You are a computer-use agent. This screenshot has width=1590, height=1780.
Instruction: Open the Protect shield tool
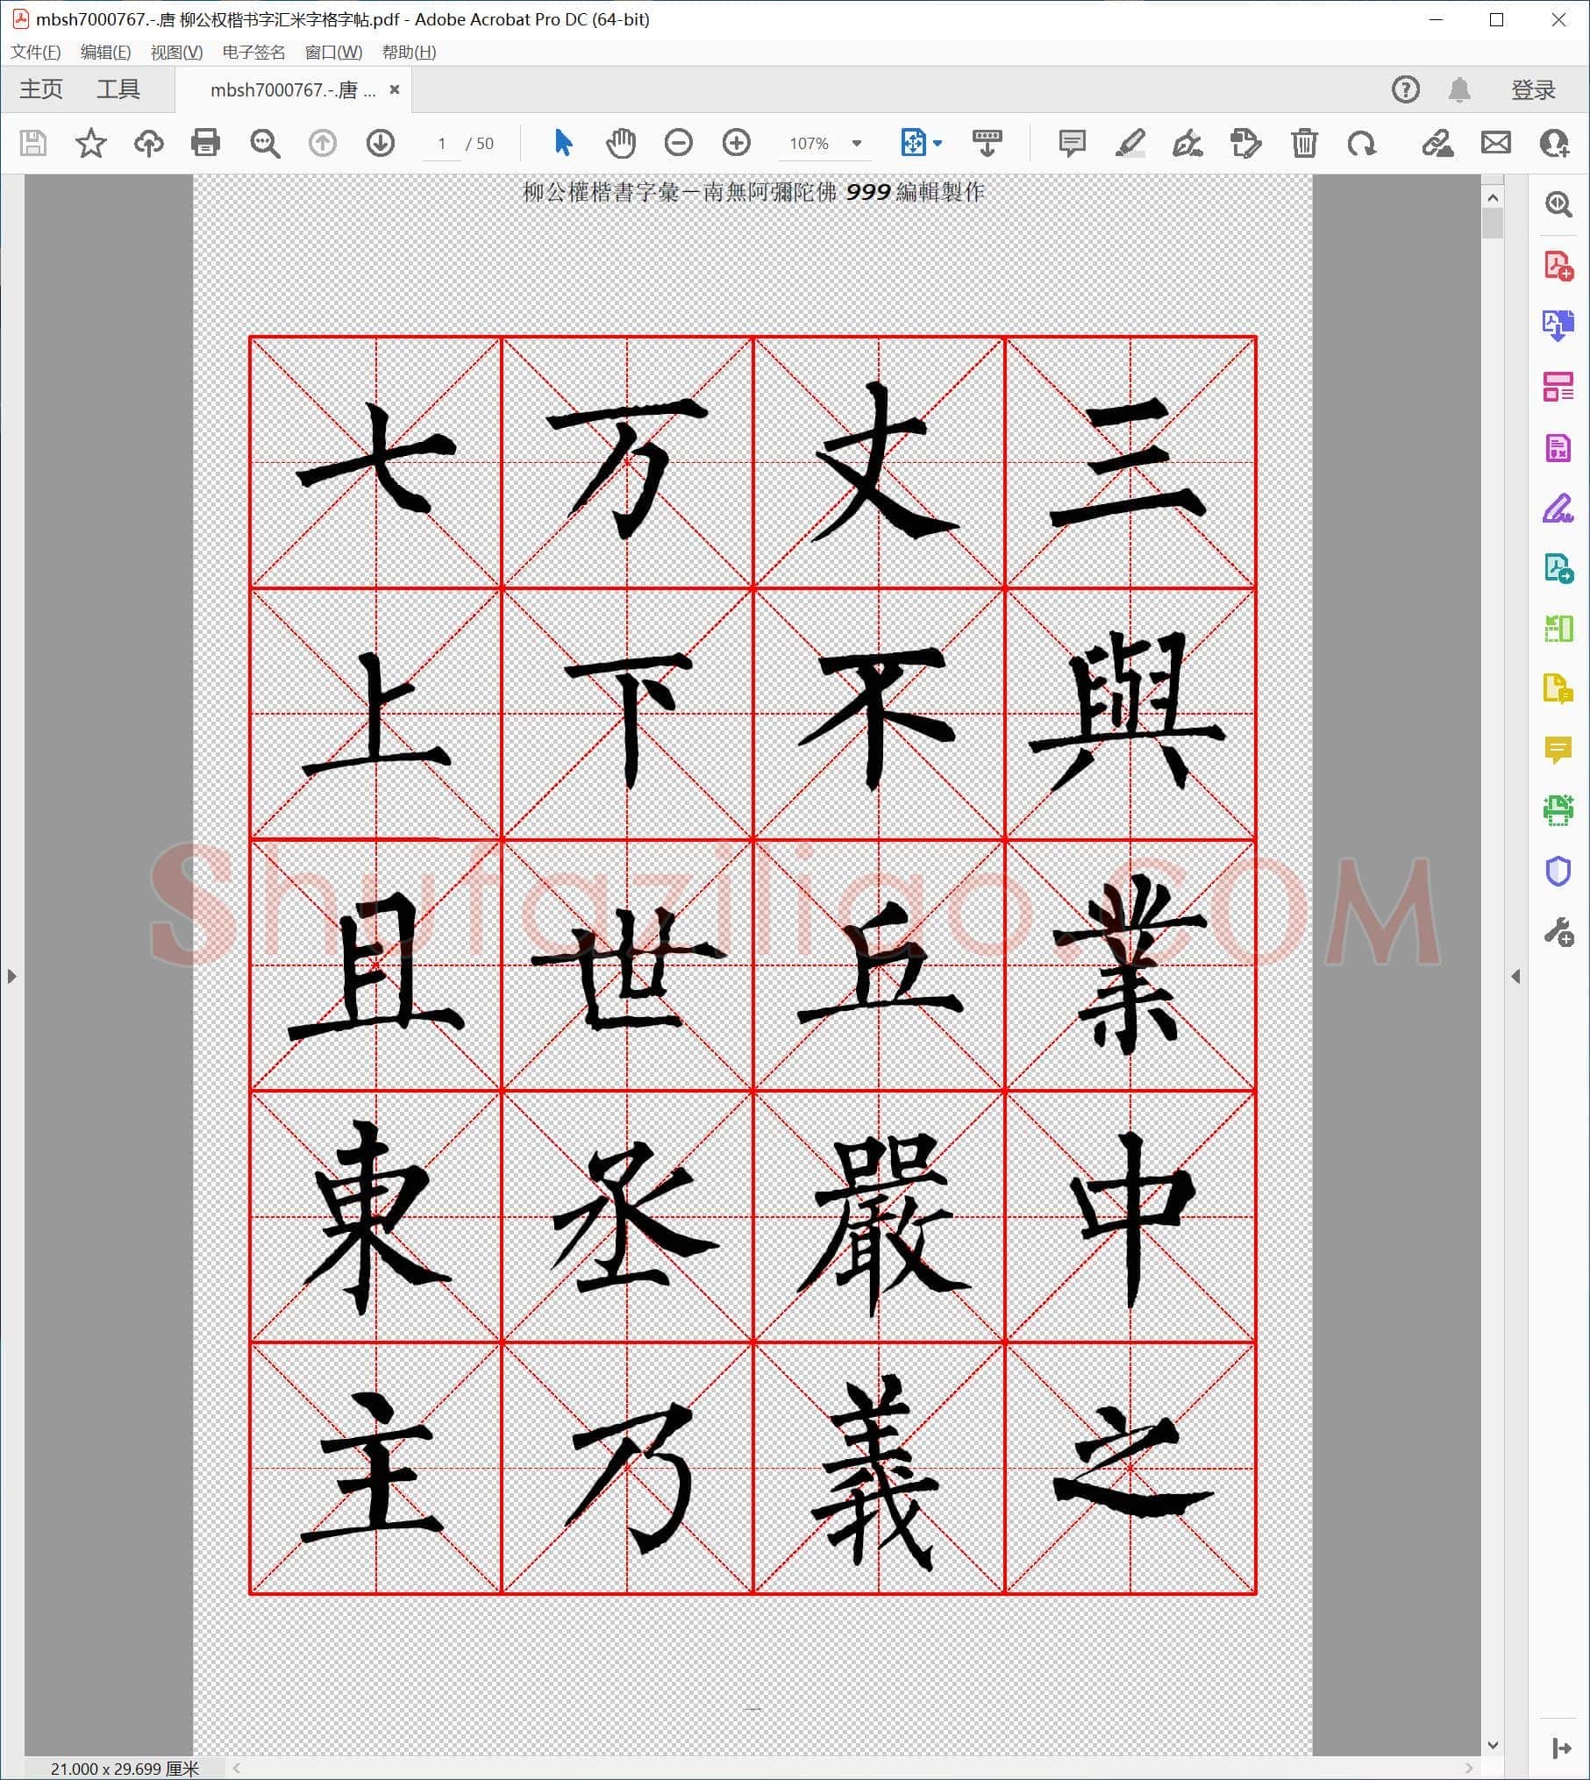pyautogui.click(x=1558, y=872)
